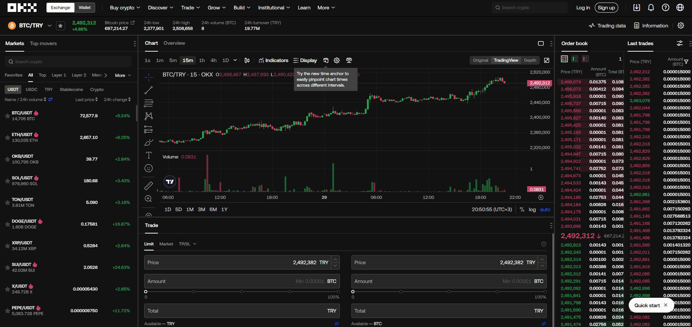
Task: Open Trading data
Action: (x=607, y=26)
